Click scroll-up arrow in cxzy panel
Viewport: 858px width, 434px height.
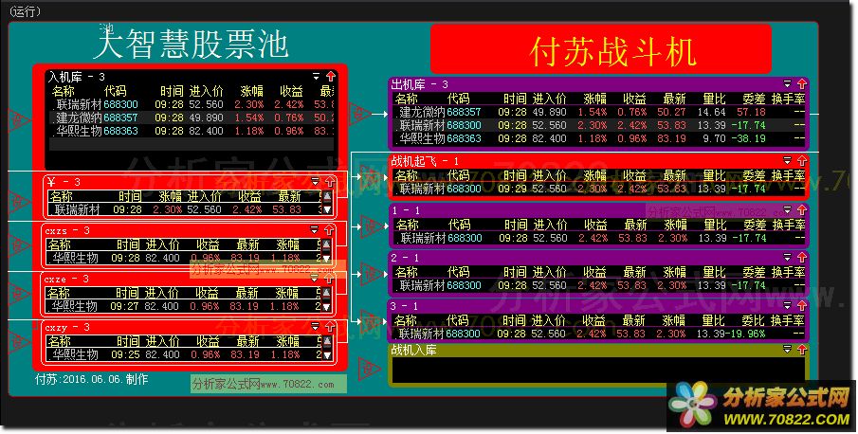click(x=327, y=342)
